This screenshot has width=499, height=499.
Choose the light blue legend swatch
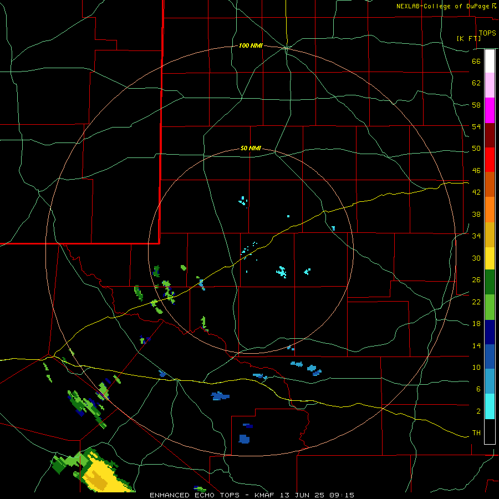tap(490, 381)
